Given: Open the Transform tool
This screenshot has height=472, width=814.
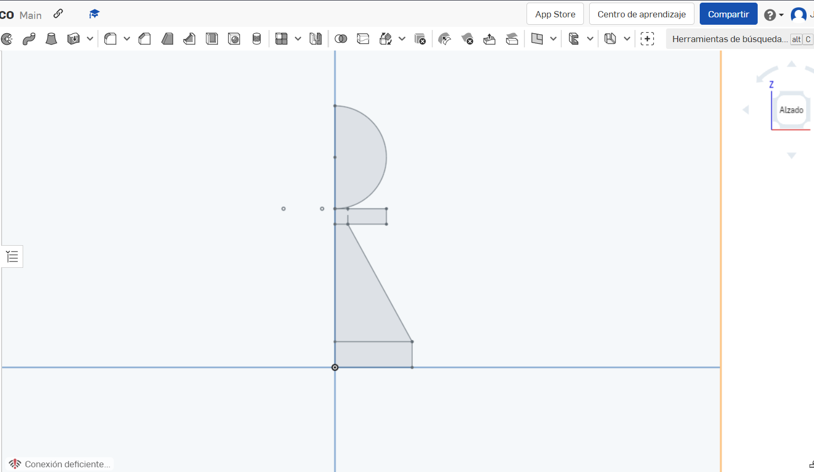Looking at the screenshot, I should point(385,38).
